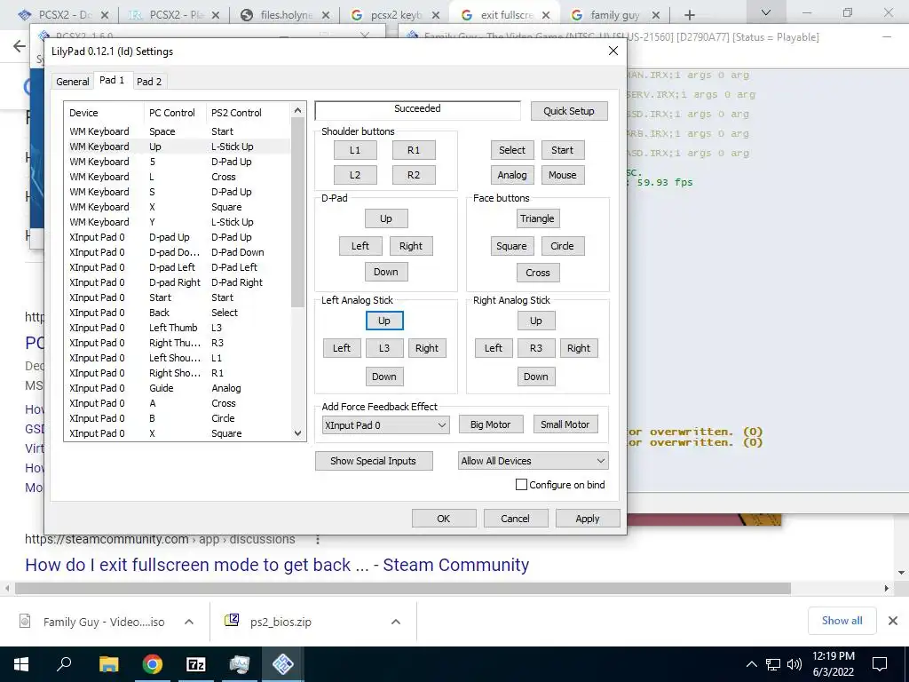Click the taskbar clock and date
Image resolution: width=909 pixels, height=682 pixels.
coord(833,664)
